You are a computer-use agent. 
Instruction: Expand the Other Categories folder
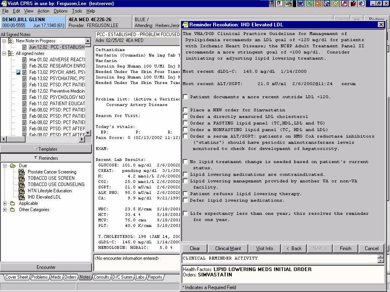tap(5, 209)
